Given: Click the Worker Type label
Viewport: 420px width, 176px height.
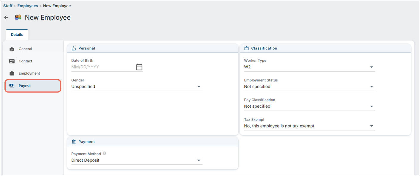Looking at the screenshot, I should pyautogui.click(x=255, y=61).
